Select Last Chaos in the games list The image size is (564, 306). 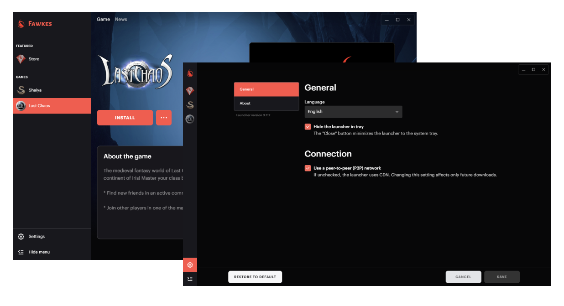click(x=52, y=106)
